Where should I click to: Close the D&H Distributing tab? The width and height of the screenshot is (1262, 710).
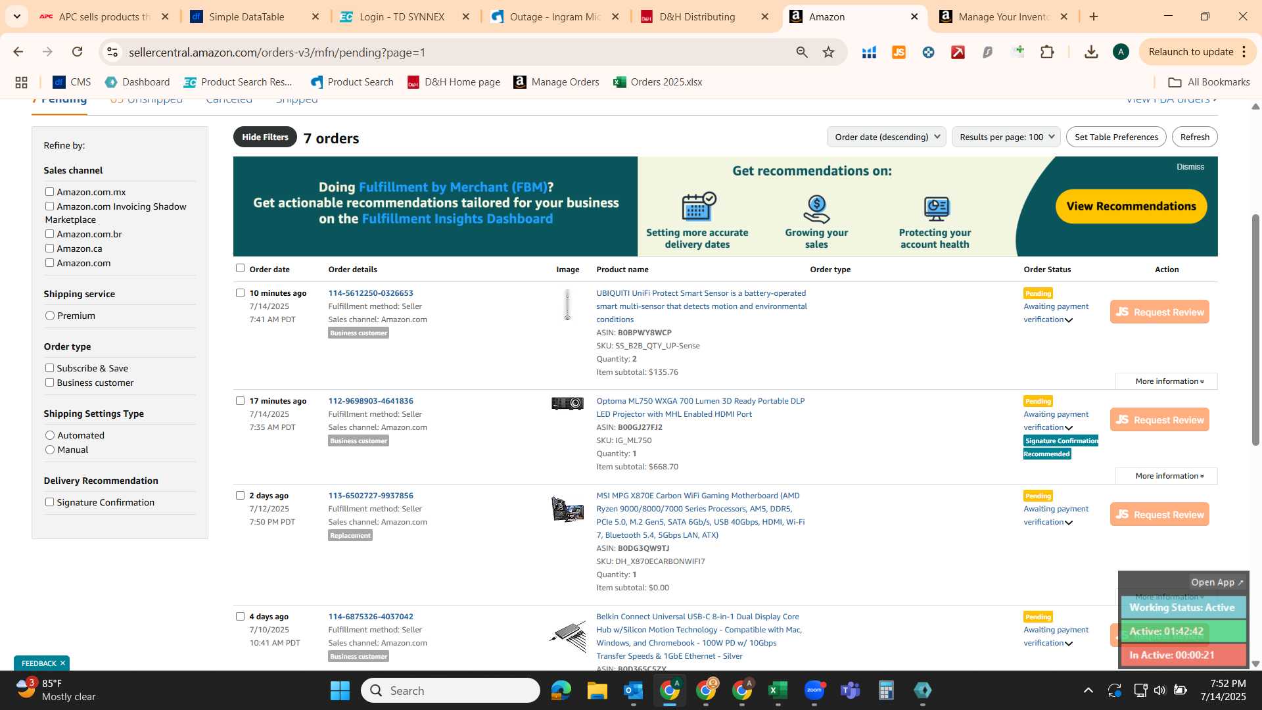764,16
